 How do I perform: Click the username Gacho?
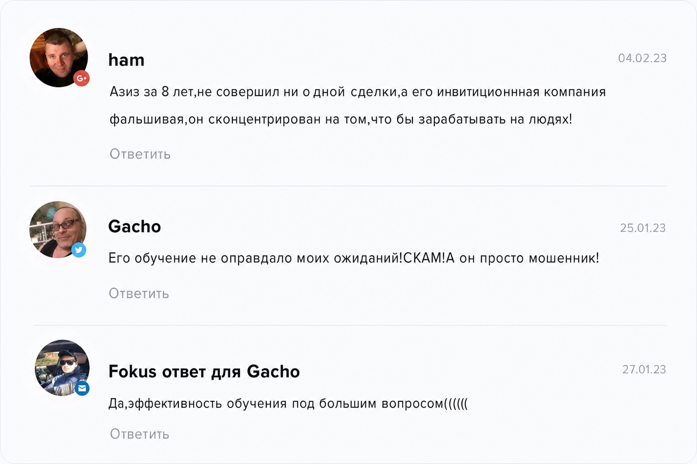135,227
